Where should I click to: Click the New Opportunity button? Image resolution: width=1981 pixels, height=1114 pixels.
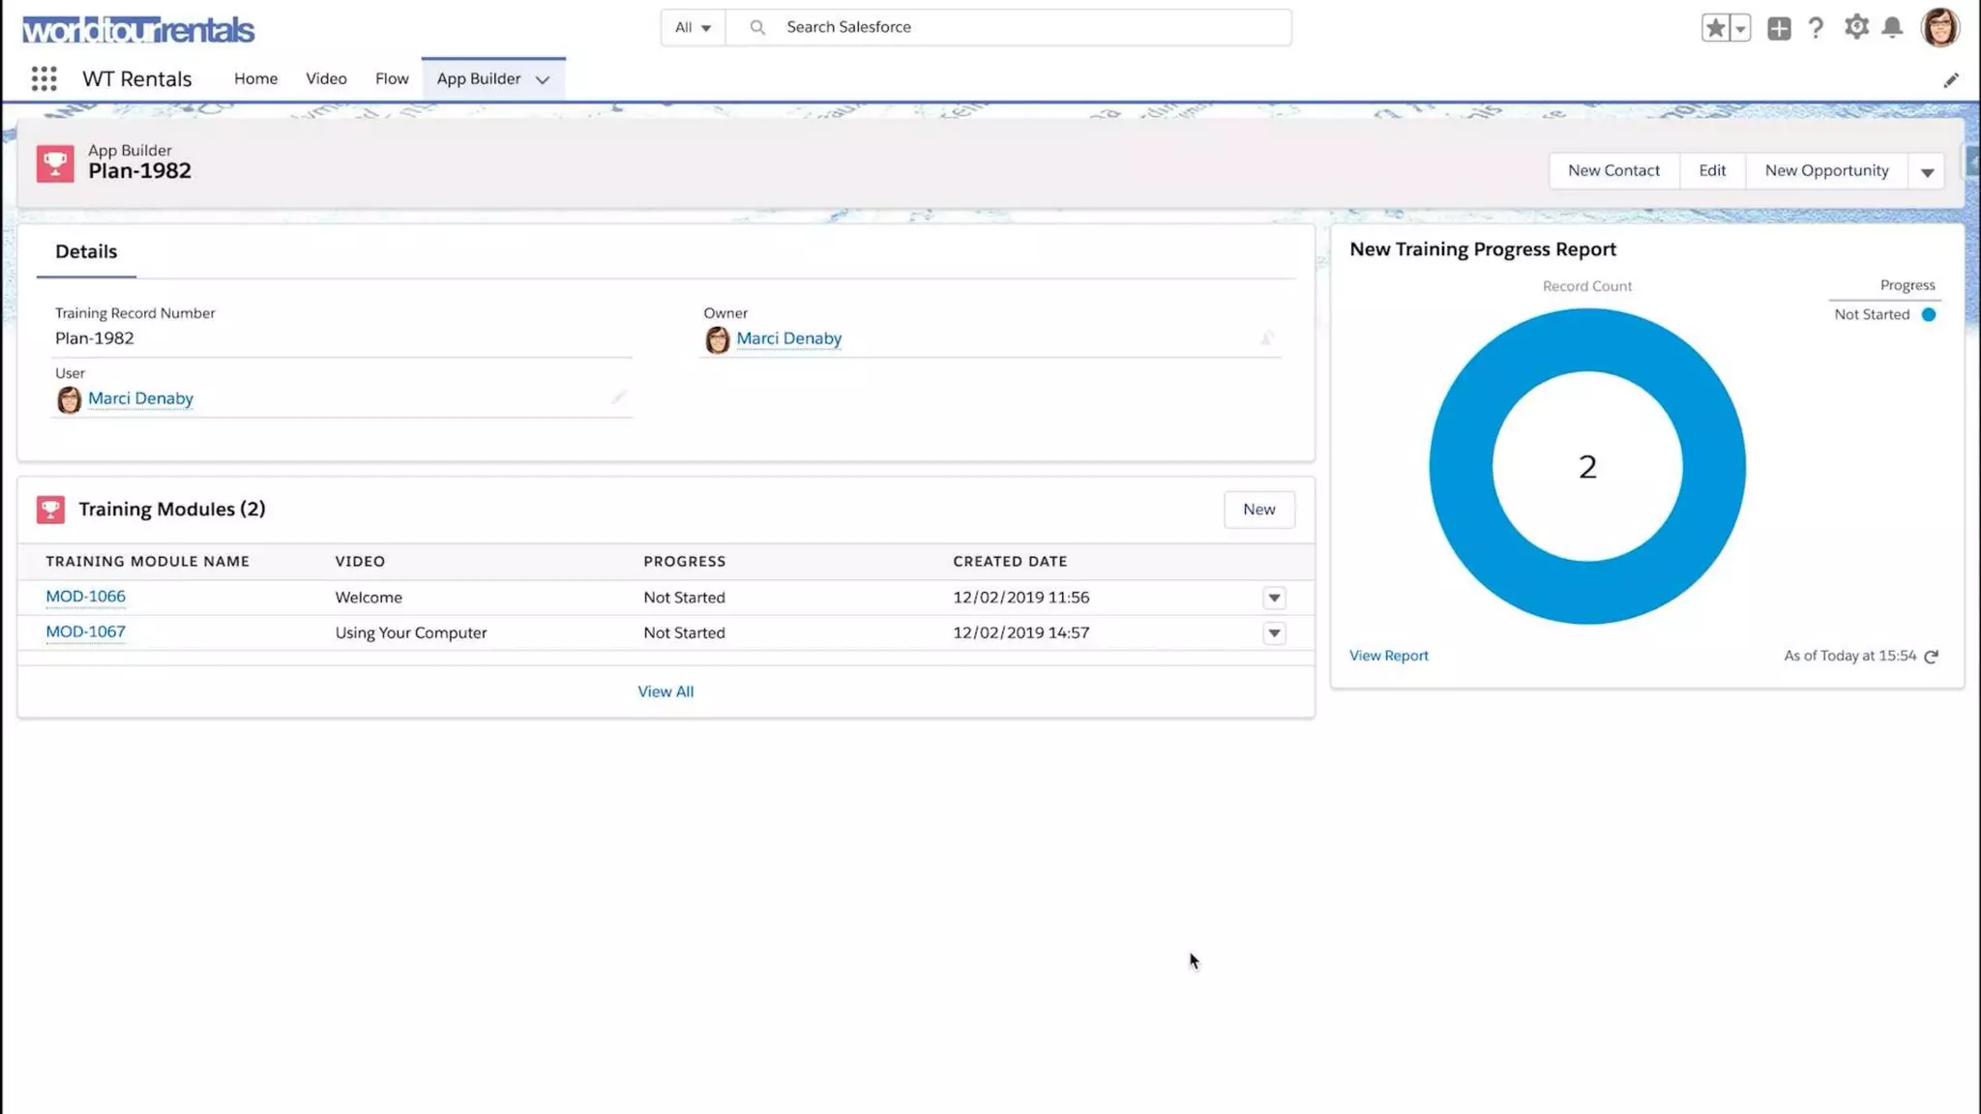click(1825, 170)
